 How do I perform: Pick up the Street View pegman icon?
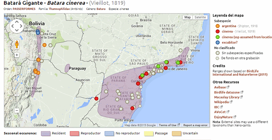(17, 44)
